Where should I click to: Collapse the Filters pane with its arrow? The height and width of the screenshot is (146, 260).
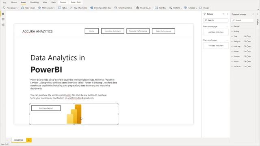[227, 14]
